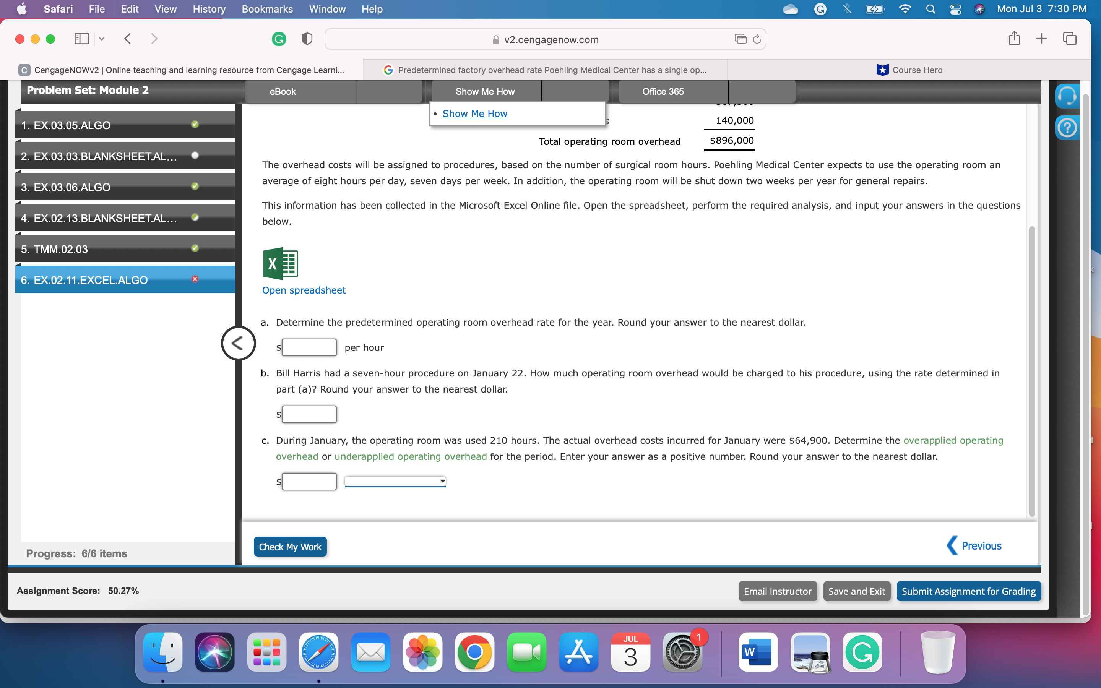
Task: Click the Safari share icon
Action: (x=1014, y=39)
